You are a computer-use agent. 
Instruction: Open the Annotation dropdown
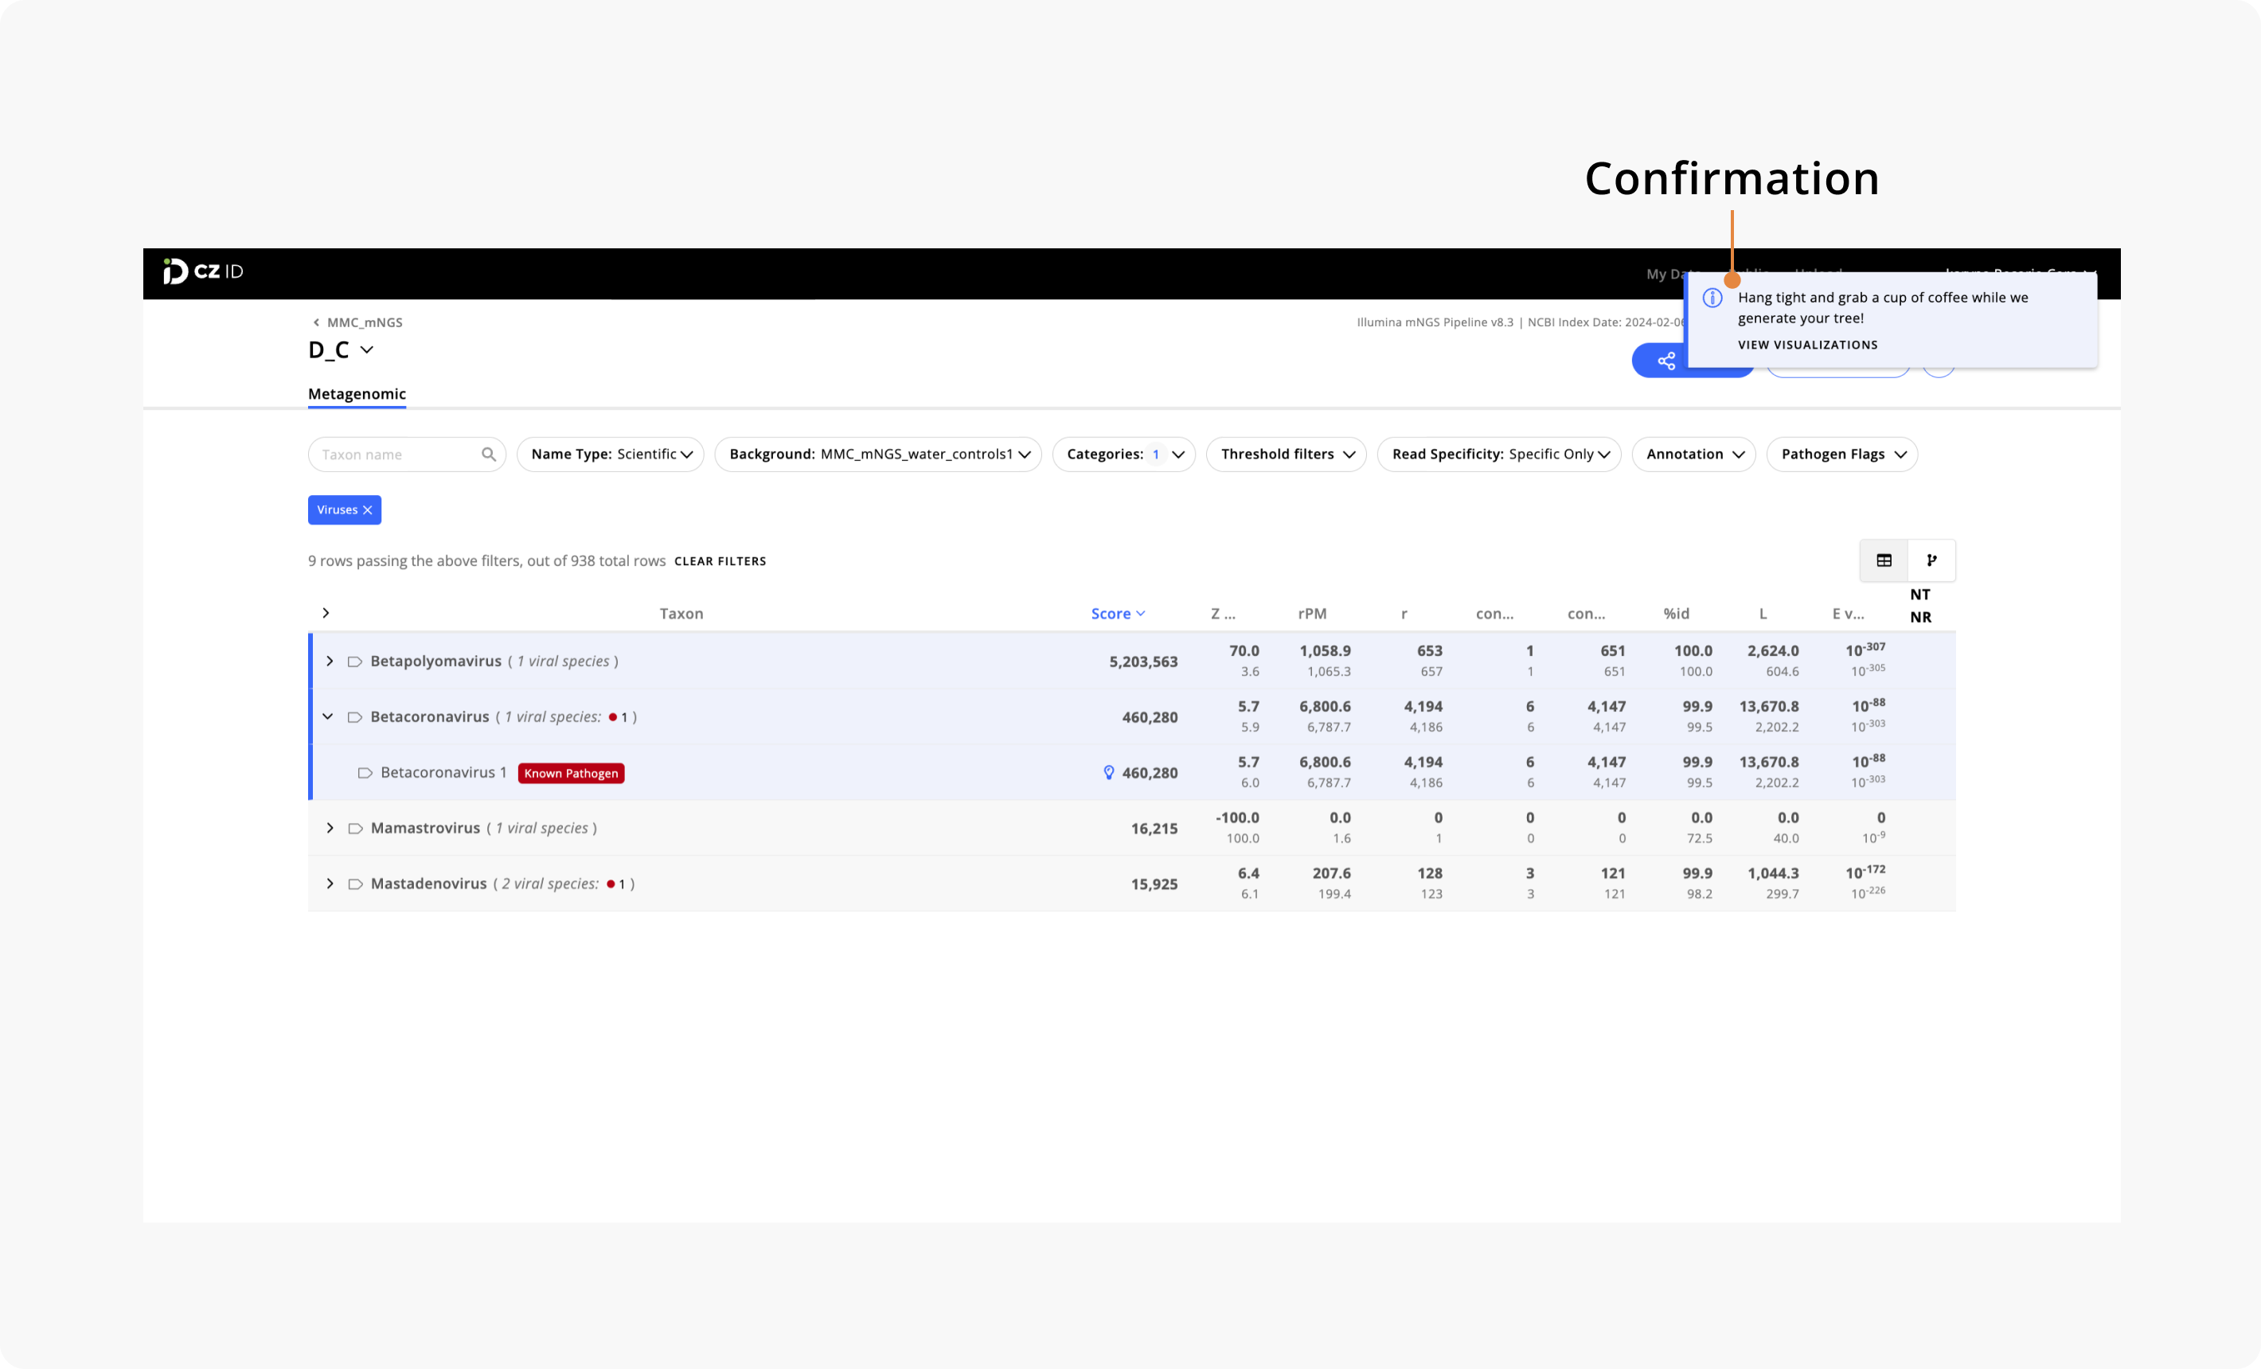1693,454
